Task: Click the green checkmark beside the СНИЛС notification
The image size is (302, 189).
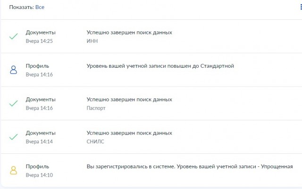Action: (14, 137)
